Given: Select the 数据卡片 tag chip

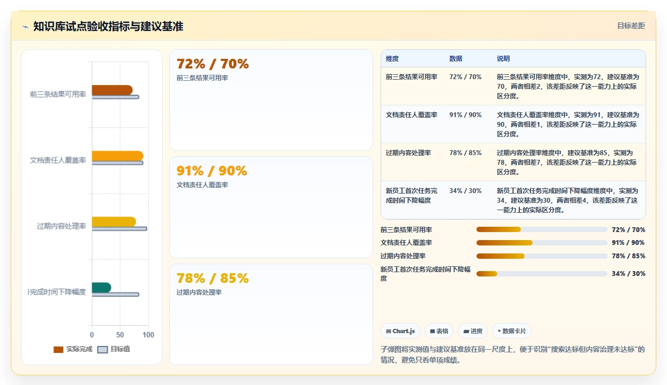Looking at the screenshot, I should 512,331.
